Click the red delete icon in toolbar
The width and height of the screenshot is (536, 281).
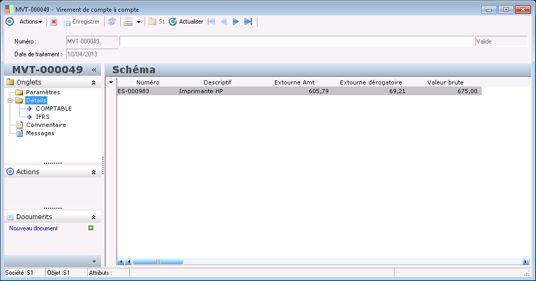click(x=54, y=21)
